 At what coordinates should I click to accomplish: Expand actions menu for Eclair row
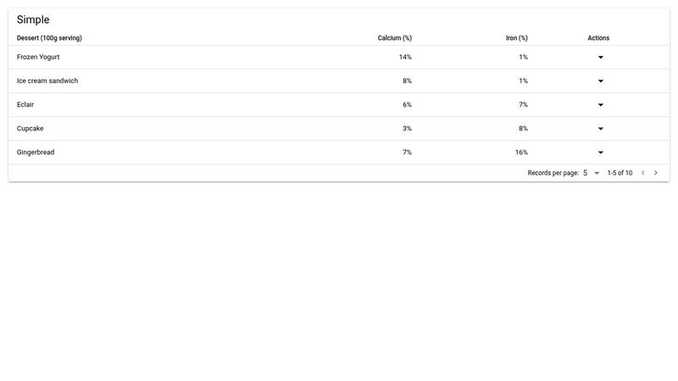click(600, 105)
